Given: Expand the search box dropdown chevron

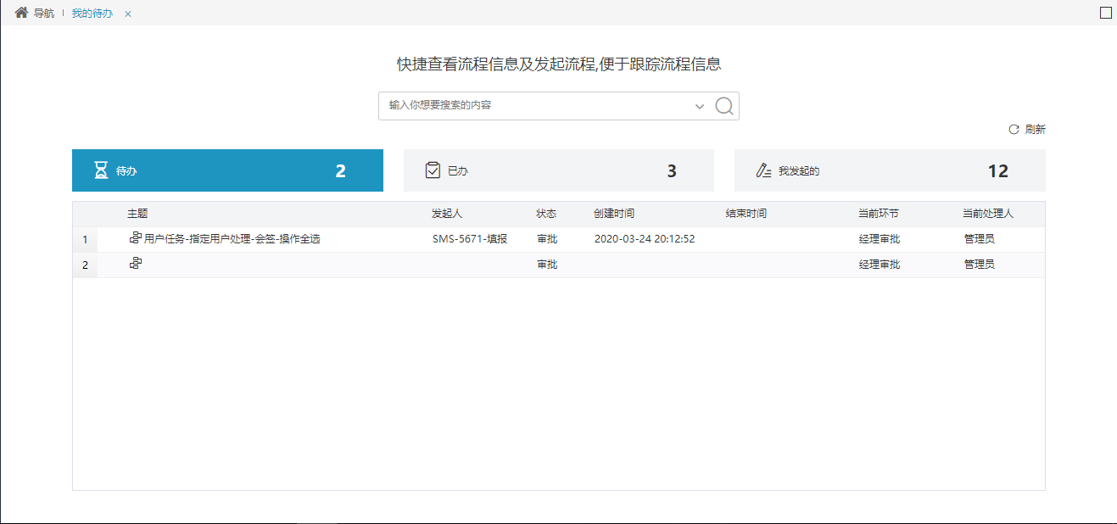Looking at the screenshot, I should click(700, 106).
